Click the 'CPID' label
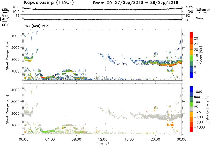Screen dimensions: 210x145 click(x=6, y=25)
